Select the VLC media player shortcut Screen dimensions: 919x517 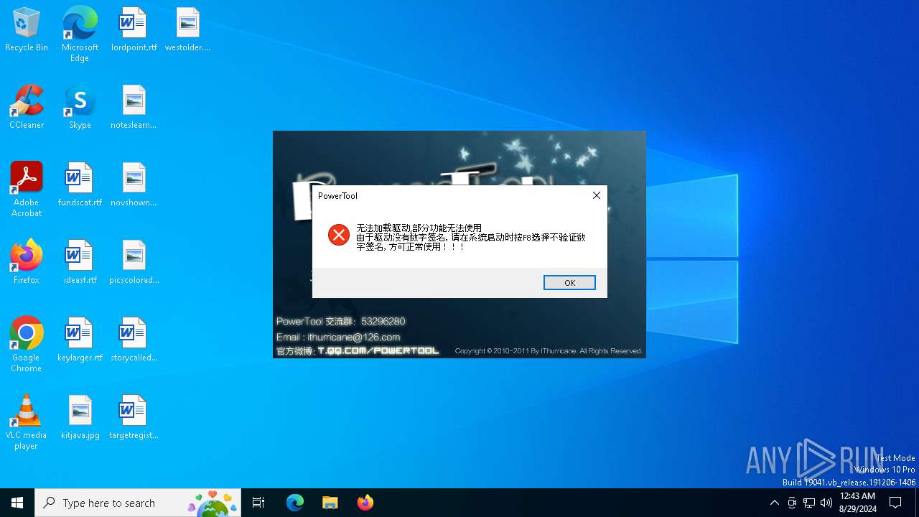tap(27, 422)
